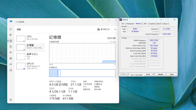The height and width of the screenshot is (110, 196).
Task: Open the Task Manager hamburger navigation menu
Action: point(11,29)
